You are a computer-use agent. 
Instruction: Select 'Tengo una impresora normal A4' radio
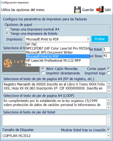[7, 29]
